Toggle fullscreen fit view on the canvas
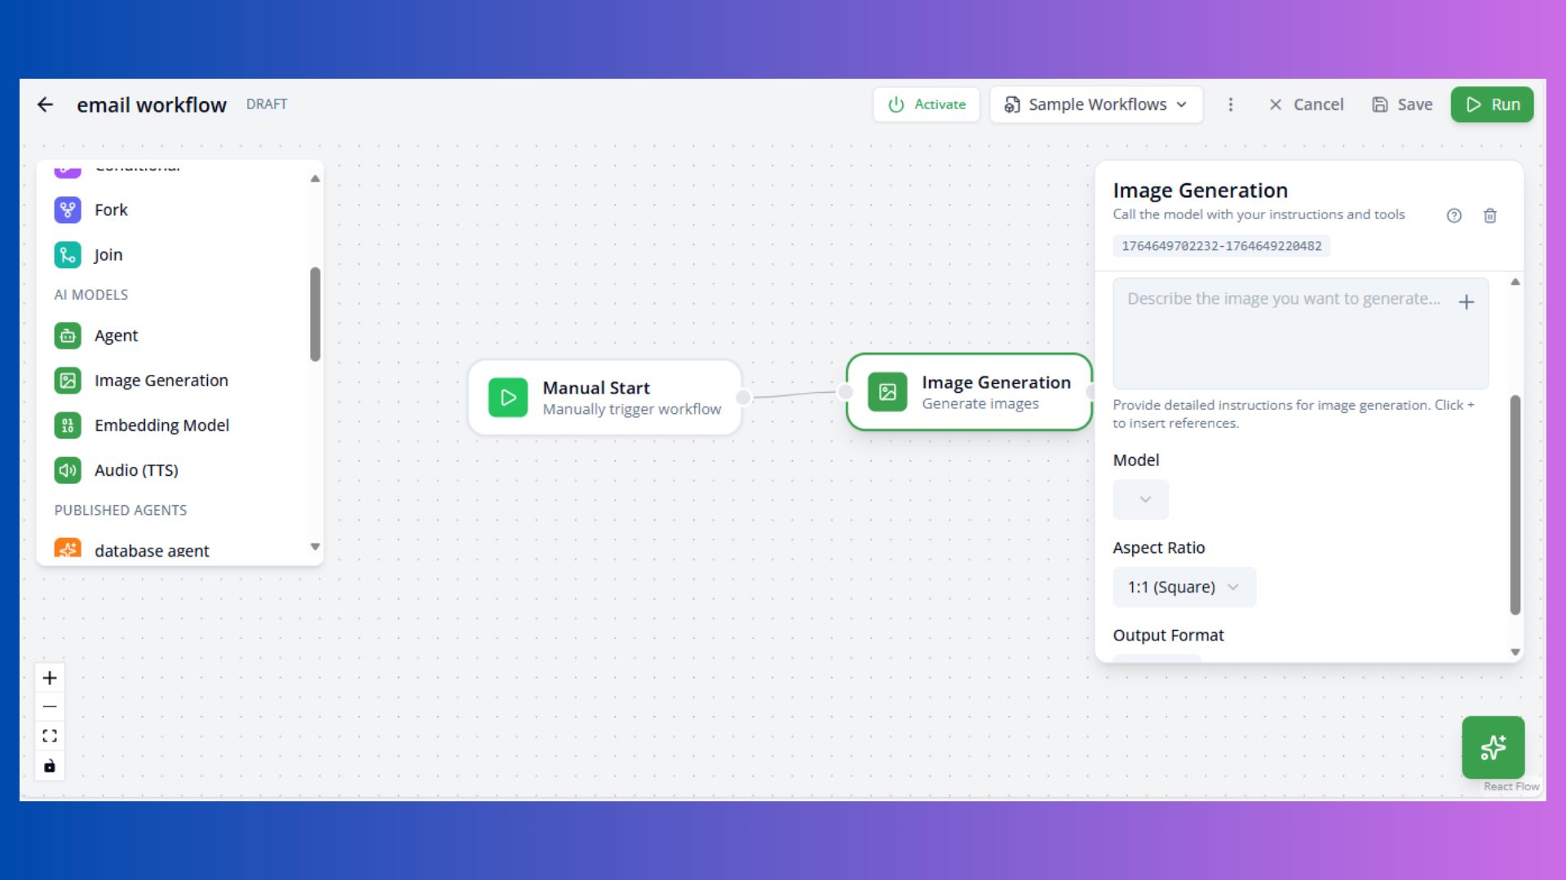Screen dimensions: 1566x880 50,735
